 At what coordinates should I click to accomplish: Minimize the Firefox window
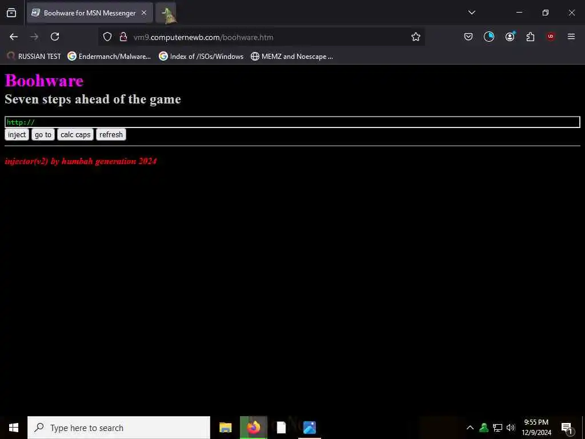tap(519, 13)
